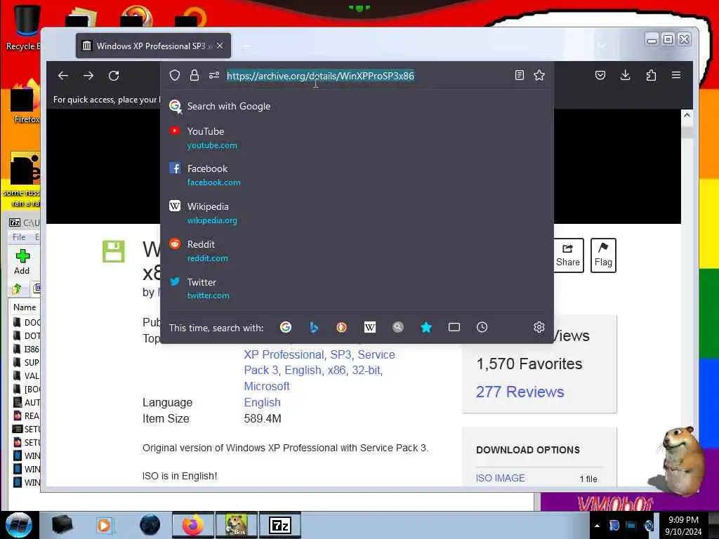Choose Search with Google suggestion

(x=357, y=107)
